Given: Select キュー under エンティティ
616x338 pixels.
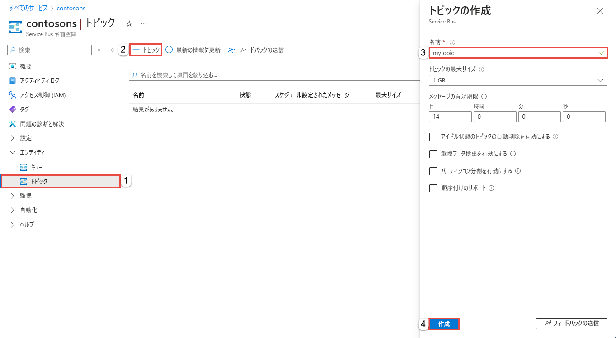Looking at the screenshot, I should pyautogui.click(x=35, y=167).
